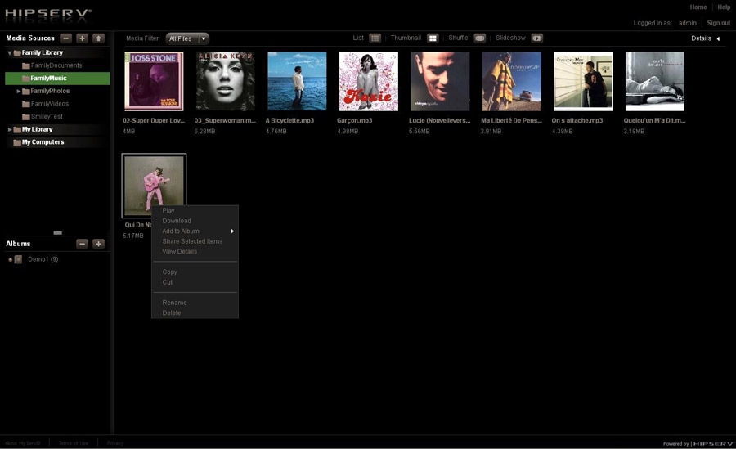This screenshot has width=736, height=449.
Task: Click the remove album minus icon
Action: [82, 244]
